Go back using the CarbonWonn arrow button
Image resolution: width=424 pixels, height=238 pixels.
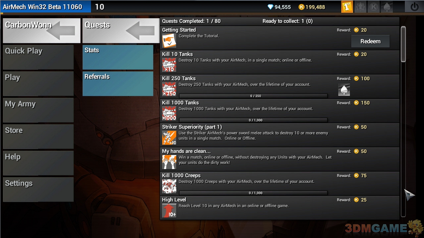pyautogui.click(x=41, y=30)
